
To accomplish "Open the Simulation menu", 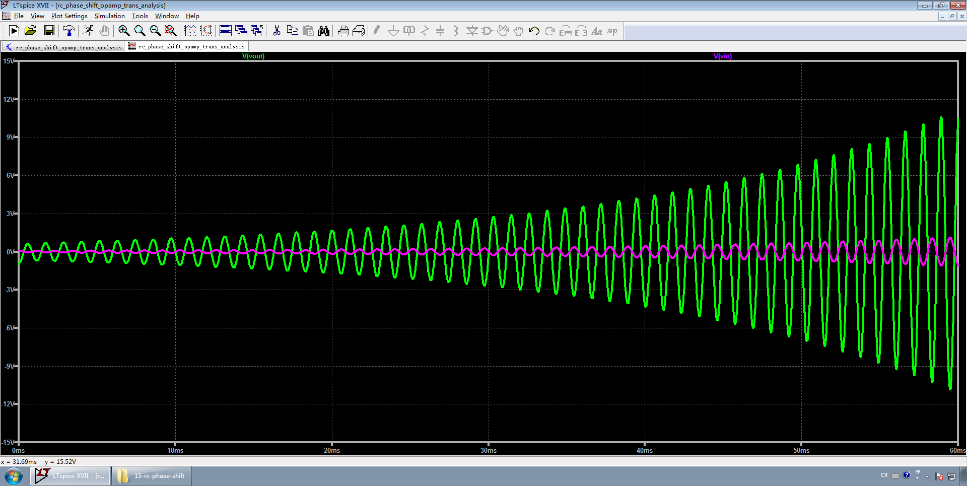I will pyautogui.click(x=109, y=16).
